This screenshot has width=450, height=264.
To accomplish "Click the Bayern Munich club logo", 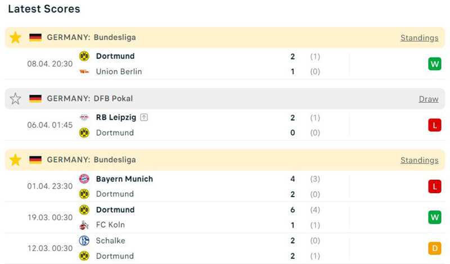I will pos(84,179).
